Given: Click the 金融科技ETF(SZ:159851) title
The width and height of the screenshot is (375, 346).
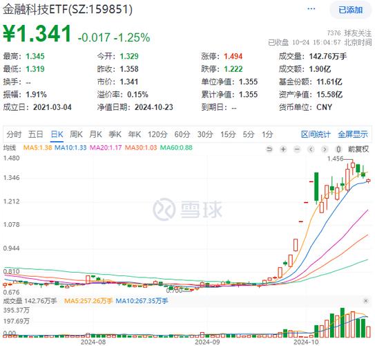Looking at the screenshot, I should [x=68, y=10].
